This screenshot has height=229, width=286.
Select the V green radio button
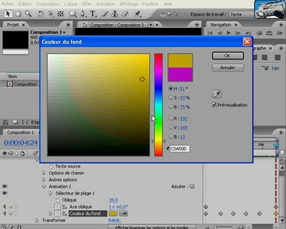tap(171, 127)
